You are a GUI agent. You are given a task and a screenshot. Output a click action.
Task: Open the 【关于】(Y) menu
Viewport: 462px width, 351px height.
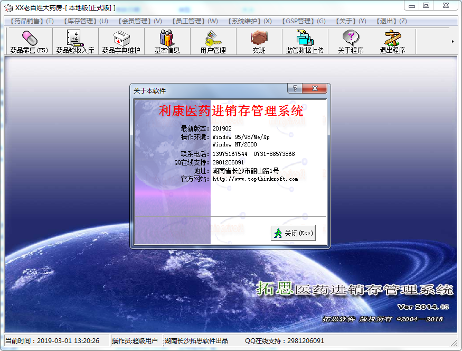tap(351, 21)
